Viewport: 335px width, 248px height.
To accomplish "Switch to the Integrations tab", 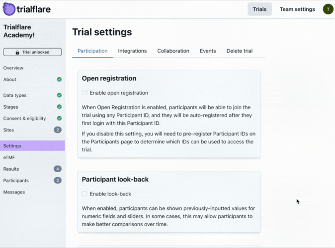I will point(132,51).
